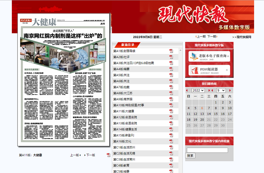Open 第A8版:大江苏 page
Image resolution: width=264 pixels, height=173 pixels.
point(123,93)
